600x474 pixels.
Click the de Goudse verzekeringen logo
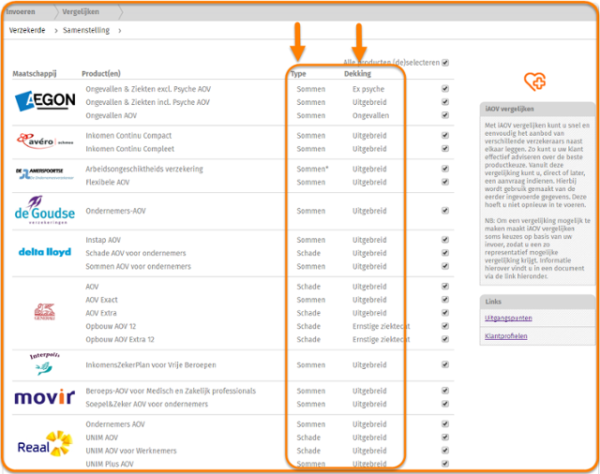pos(45,210)
